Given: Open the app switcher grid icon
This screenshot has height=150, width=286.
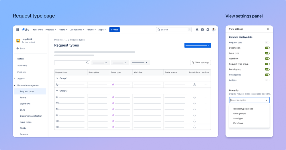Looking at the screenshot, I should tap(17, 30).
